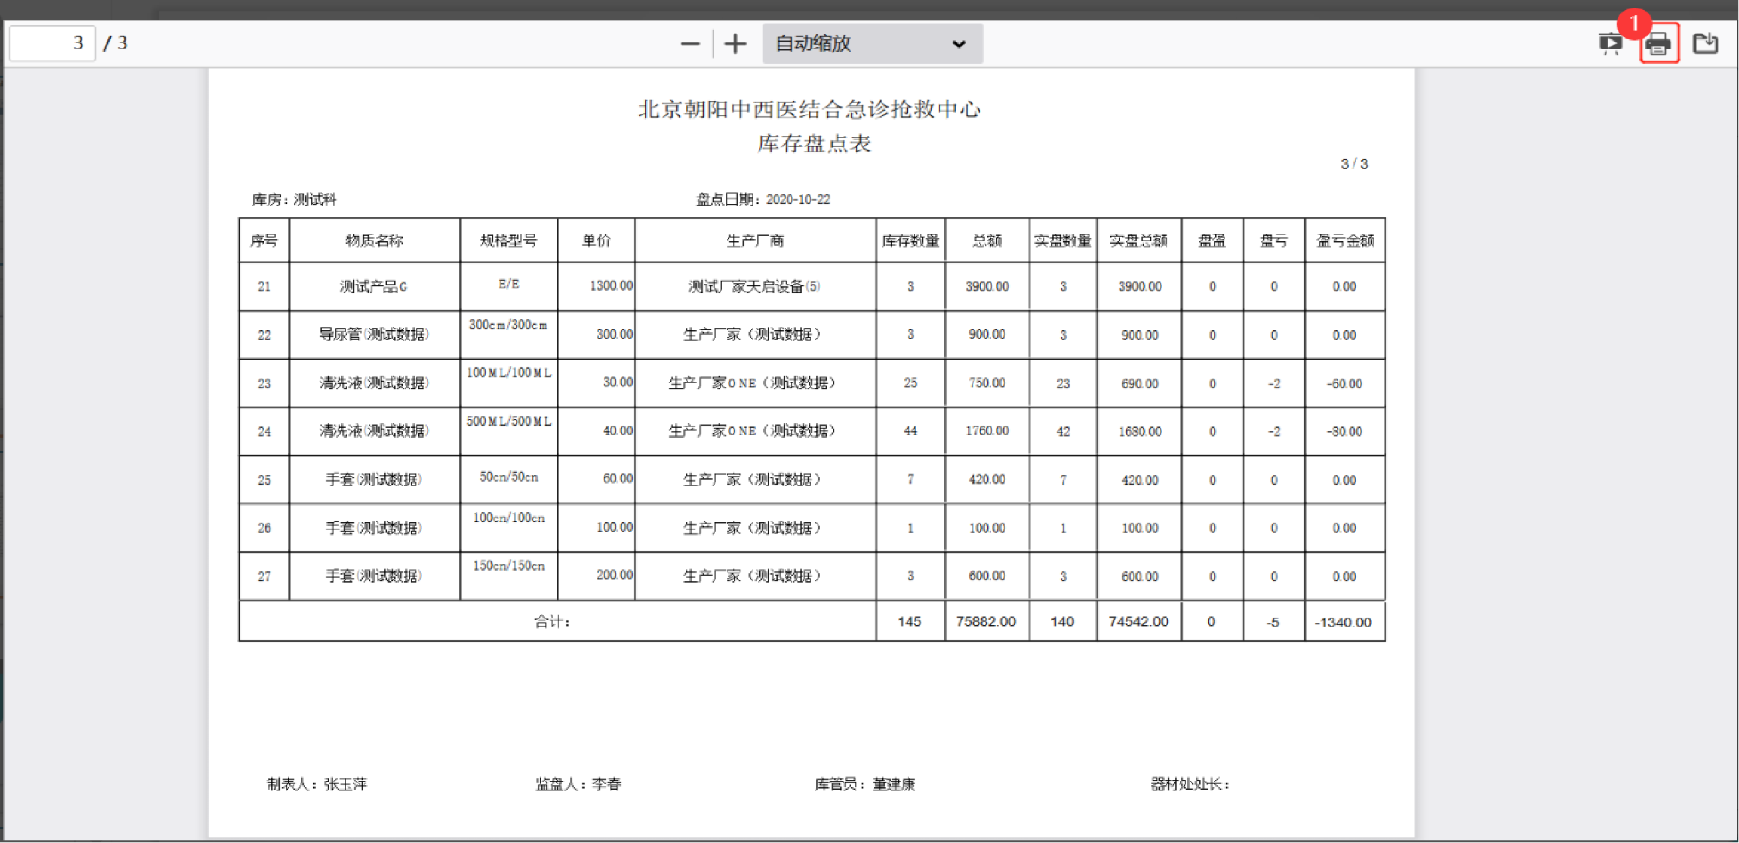Click the 实盘总额 column header

1139,240
